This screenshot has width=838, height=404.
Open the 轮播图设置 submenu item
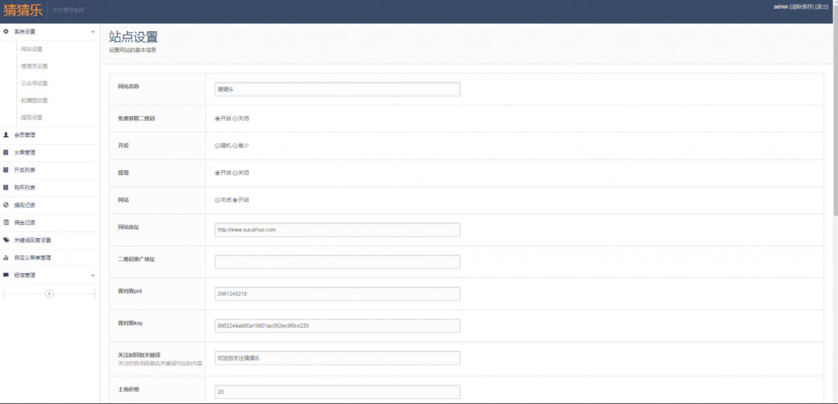(34, 101)
